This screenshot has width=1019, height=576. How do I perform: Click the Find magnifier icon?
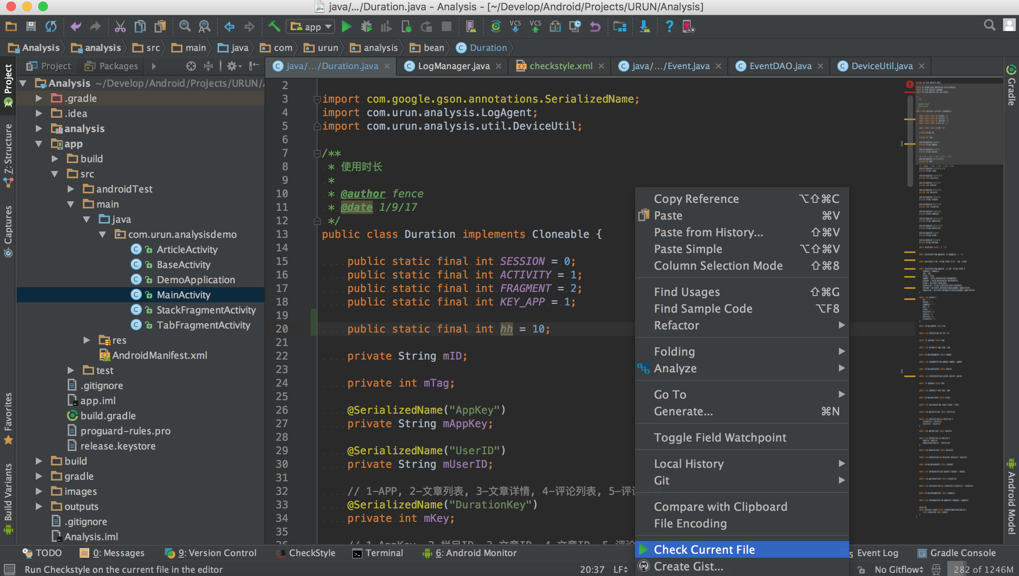(185, 27)
